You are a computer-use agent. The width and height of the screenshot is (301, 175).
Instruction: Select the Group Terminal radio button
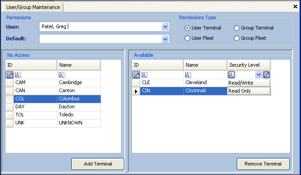tap(236, 28)
